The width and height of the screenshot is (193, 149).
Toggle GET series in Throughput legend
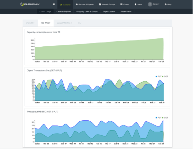point(165,118)
